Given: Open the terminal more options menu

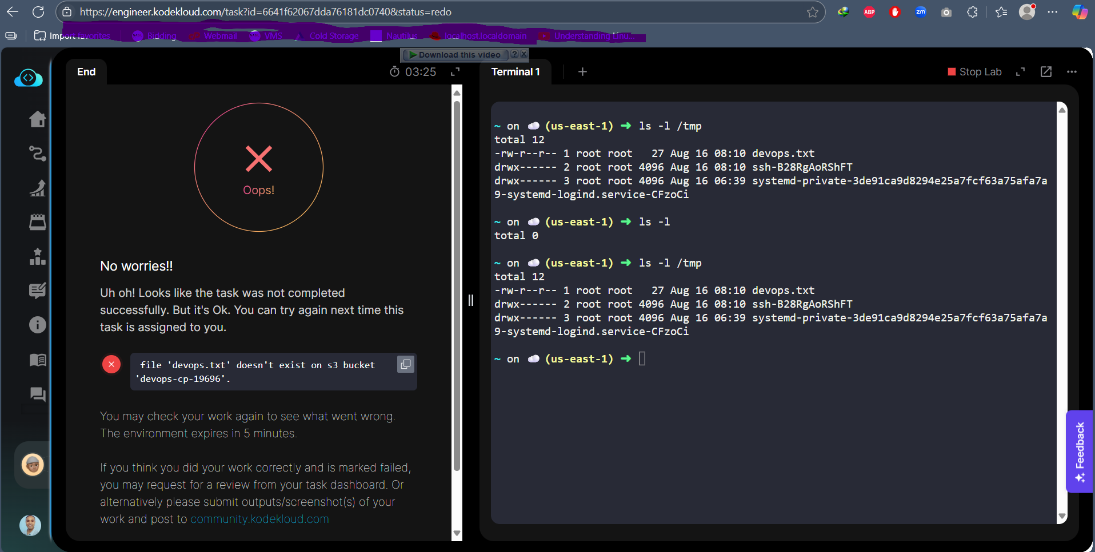Looking at the screenshot, I should point(1072,72).
